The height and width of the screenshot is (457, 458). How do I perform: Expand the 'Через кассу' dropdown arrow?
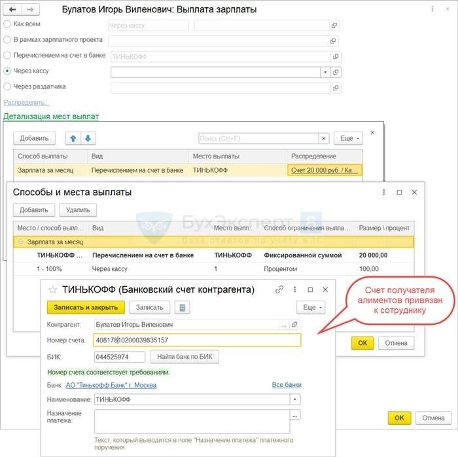(325, 72)
